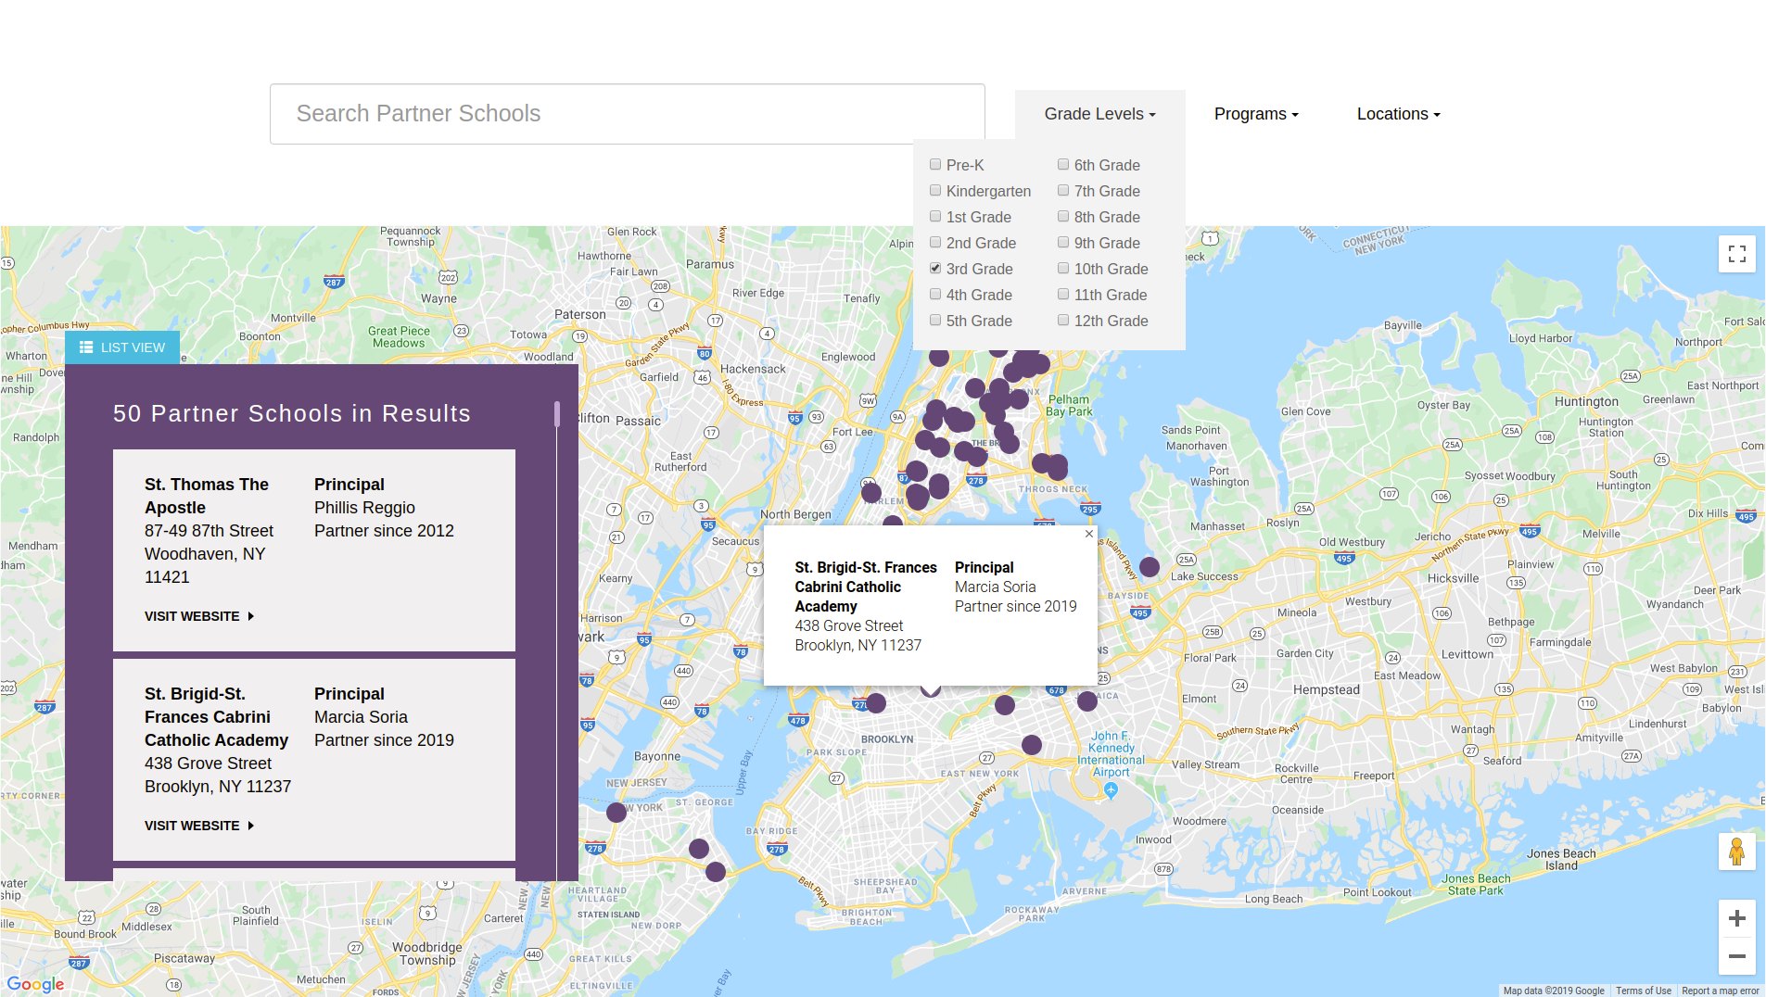Viewport: 1766px width, 997px height.
Task: Select St. Thomas The Apostle school name
Action: 207,496
